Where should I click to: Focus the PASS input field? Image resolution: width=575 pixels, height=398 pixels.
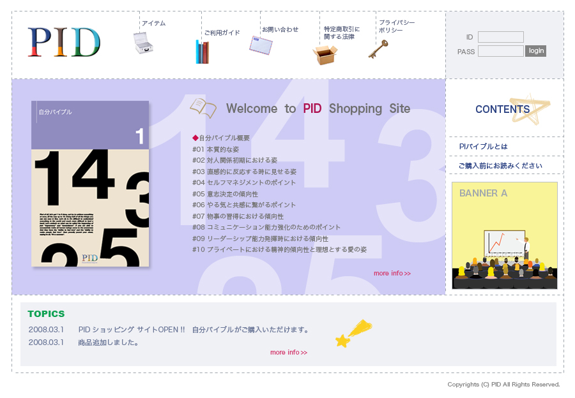[500, 51]
